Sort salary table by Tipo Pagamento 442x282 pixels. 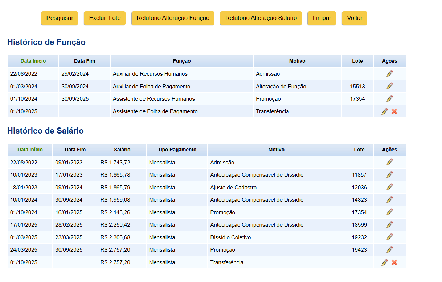pos(177,150)
